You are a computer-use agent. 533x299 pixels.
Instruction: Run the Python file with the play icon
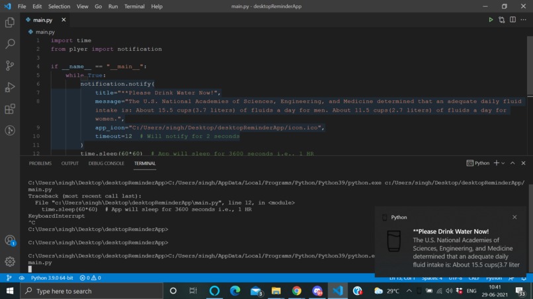pyautogui.click(x=491, y=20)
